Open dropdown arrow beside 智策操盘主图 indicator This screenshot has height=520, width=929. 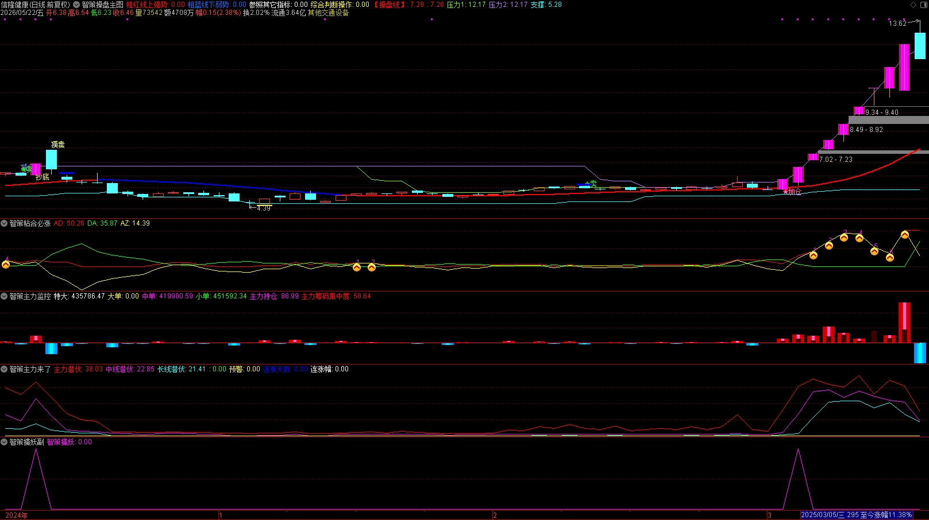[76, 5]
